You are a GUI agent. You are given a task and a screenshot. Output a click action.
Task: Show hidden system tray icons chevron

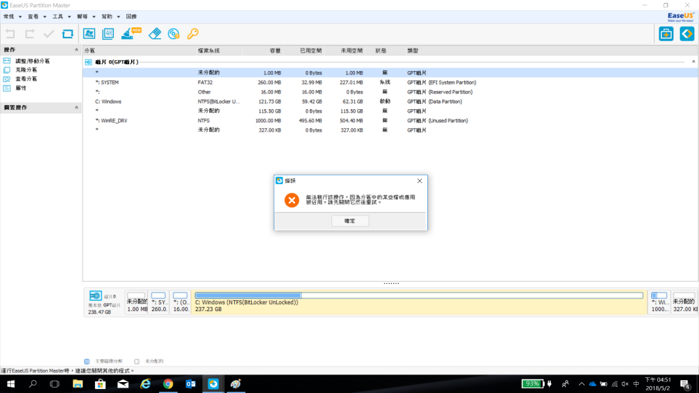[582, 383]
